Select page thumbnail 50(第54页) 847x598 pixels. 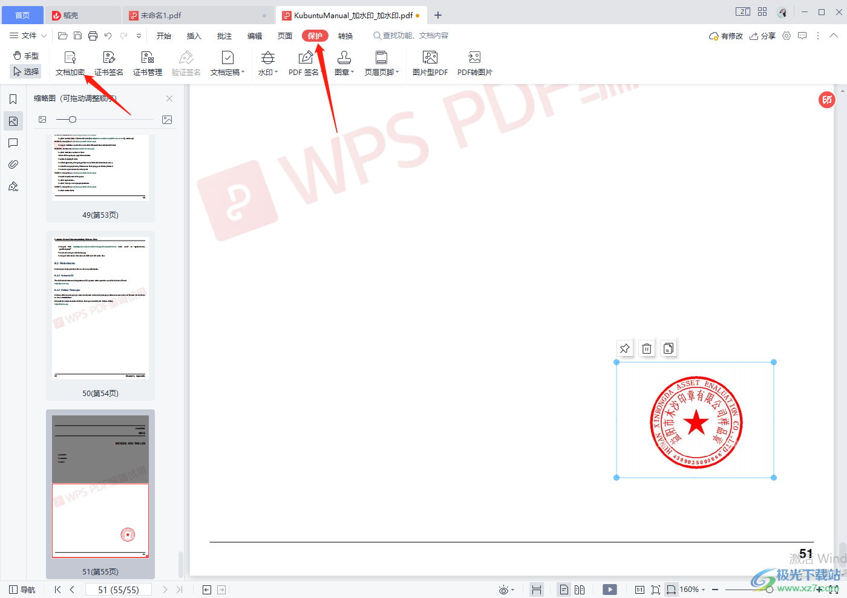coord(100,316)
